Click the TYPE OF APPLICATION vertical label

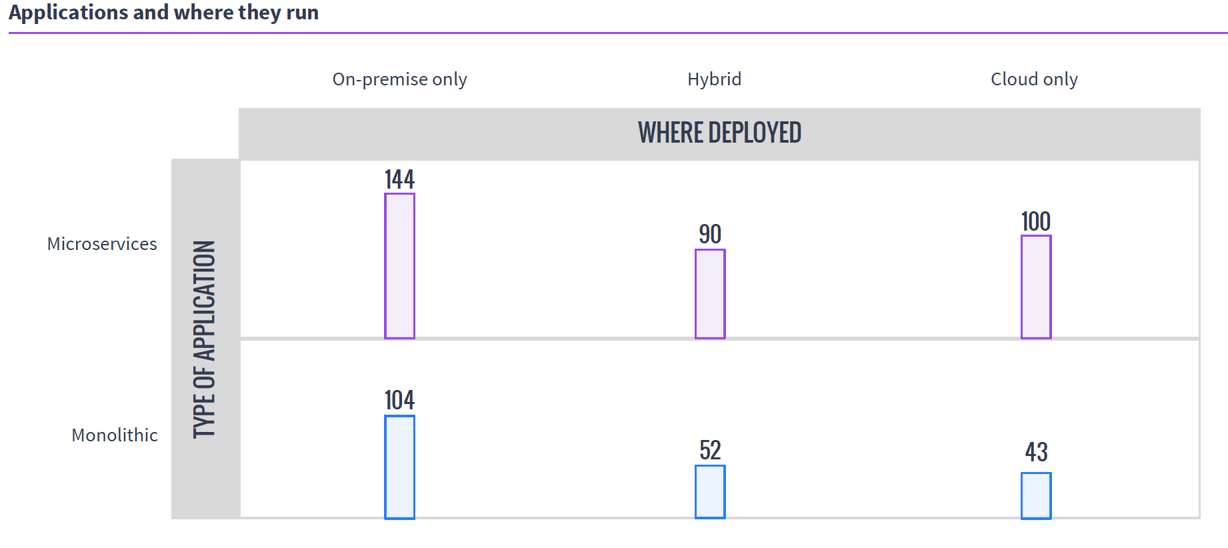pyautogui.click(x=205, y=339)
